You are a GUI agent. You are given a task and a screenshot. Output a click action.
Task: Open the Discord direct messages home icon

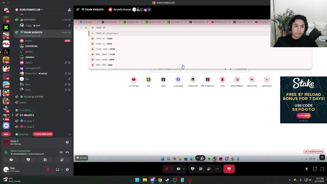point(6,10)
